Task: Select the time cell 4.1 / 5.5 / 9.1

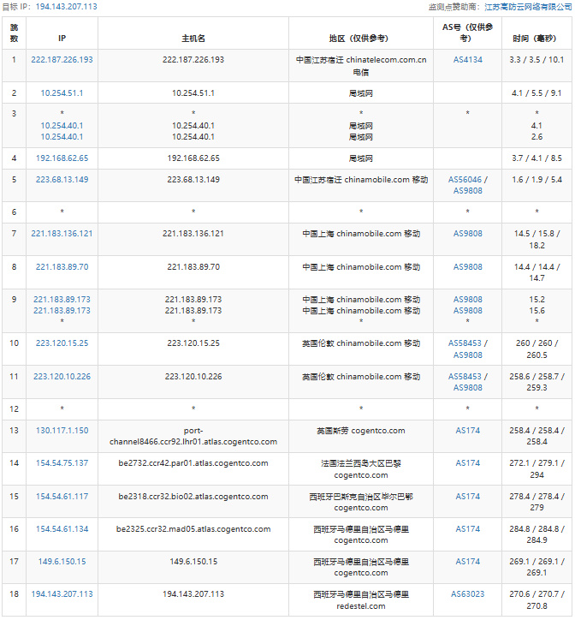Action: [536, 93]
